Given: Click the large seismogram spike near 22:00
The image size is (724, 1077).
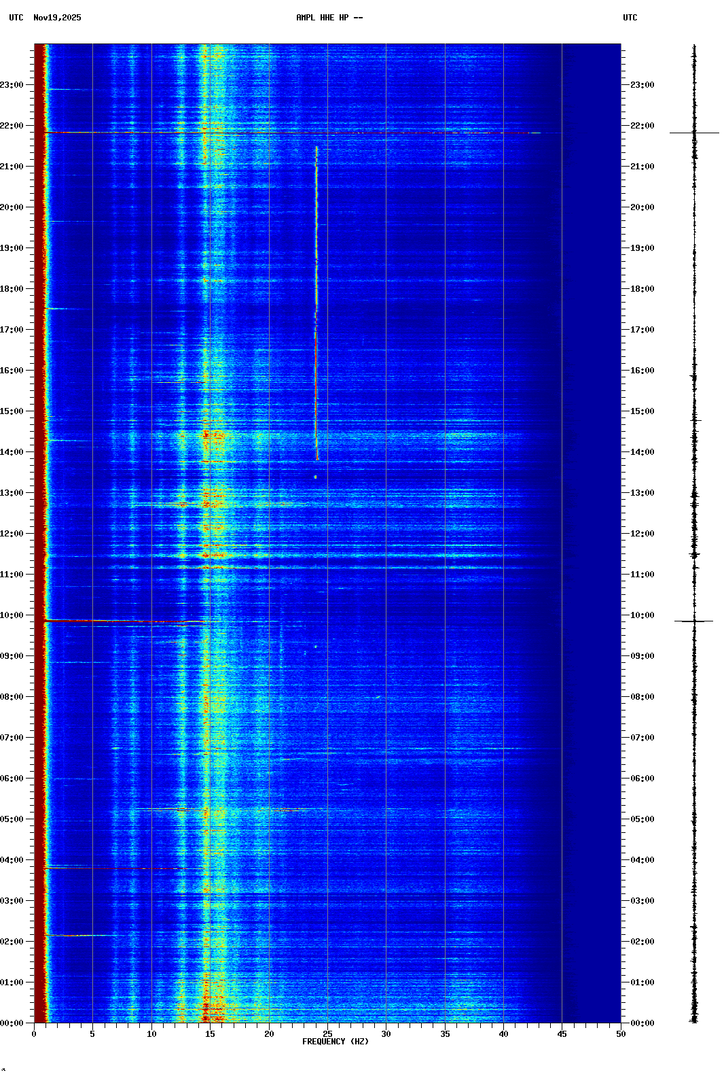Looking at the screenshot, I should tap(694, 133).
